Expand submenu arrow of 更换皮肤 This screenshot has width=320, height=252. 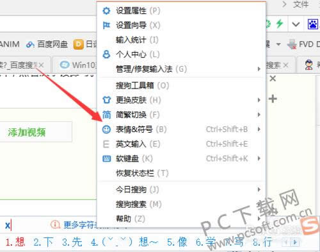pos(259,100)
